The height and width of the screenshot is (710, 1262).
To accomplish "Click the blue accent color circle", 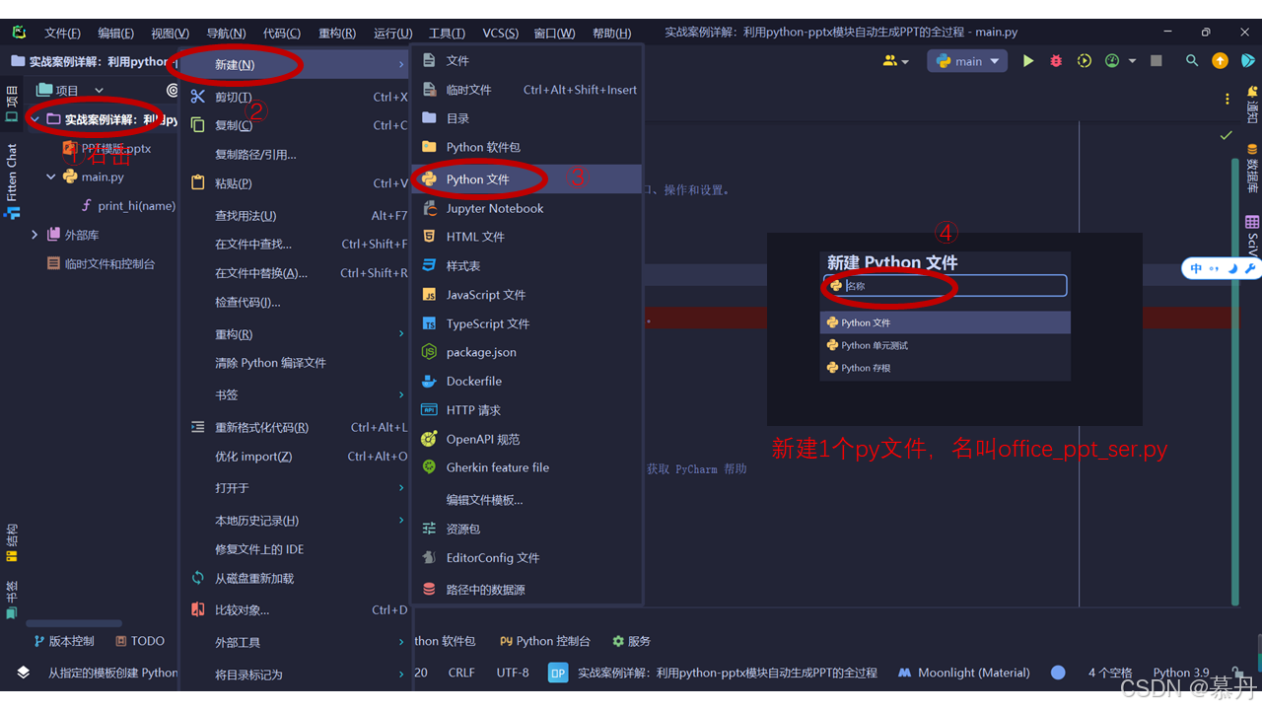I will pyautogui.click(x=1058, y=673).
